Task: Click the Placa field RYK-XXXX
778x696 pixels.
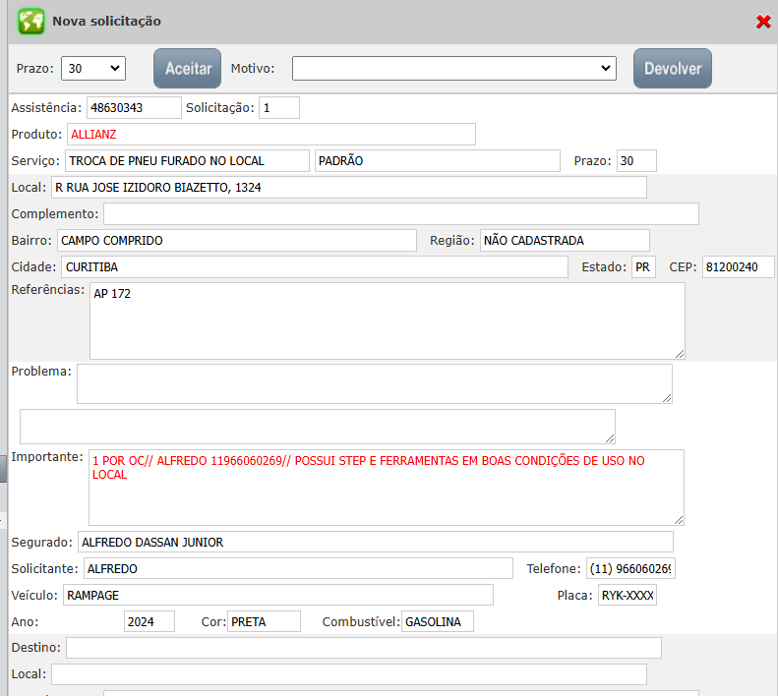Action: tap(627, 595)
